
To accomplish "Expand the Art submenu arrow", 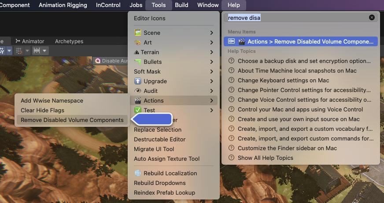I will tap(211, 43).
